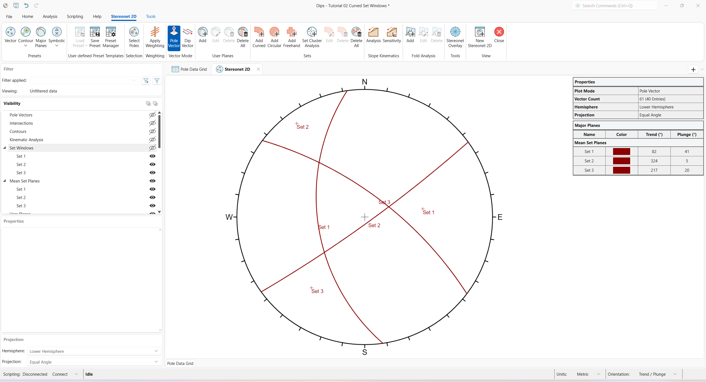Add a Curved set window
Image resolution: width=706 pixels, height=382 pixels.
[x=259, y=37]
